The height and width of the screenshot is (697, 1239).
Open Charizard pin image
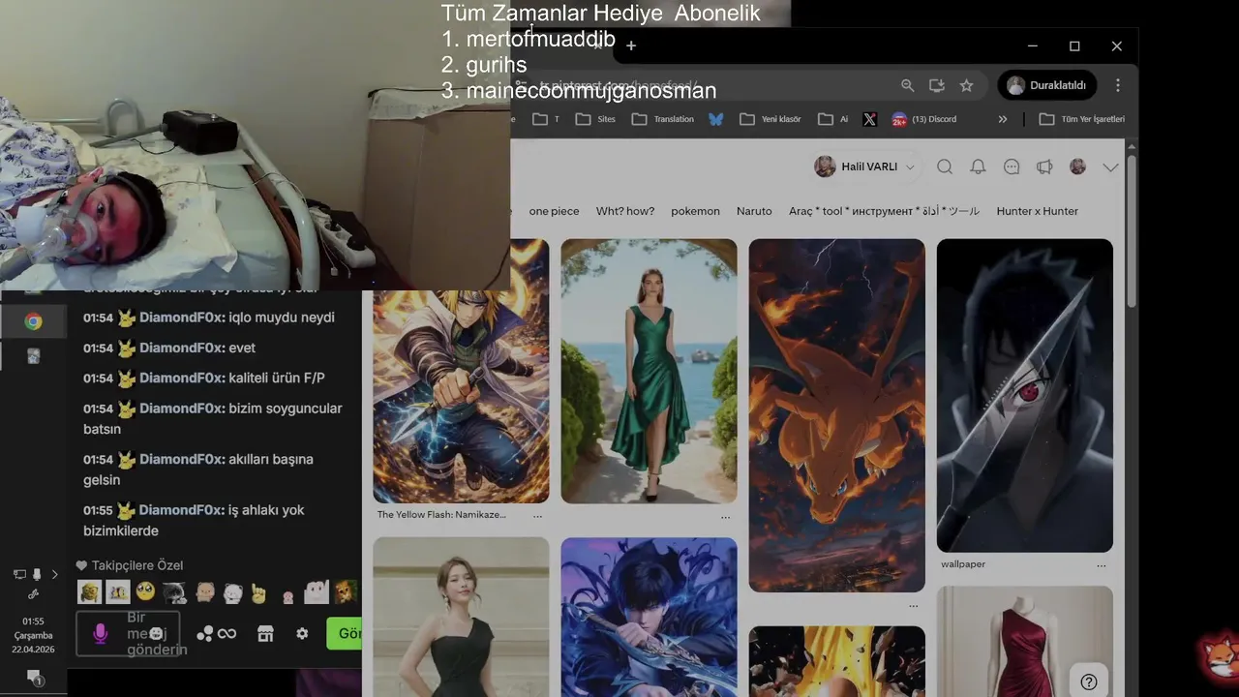click(836, 415)
